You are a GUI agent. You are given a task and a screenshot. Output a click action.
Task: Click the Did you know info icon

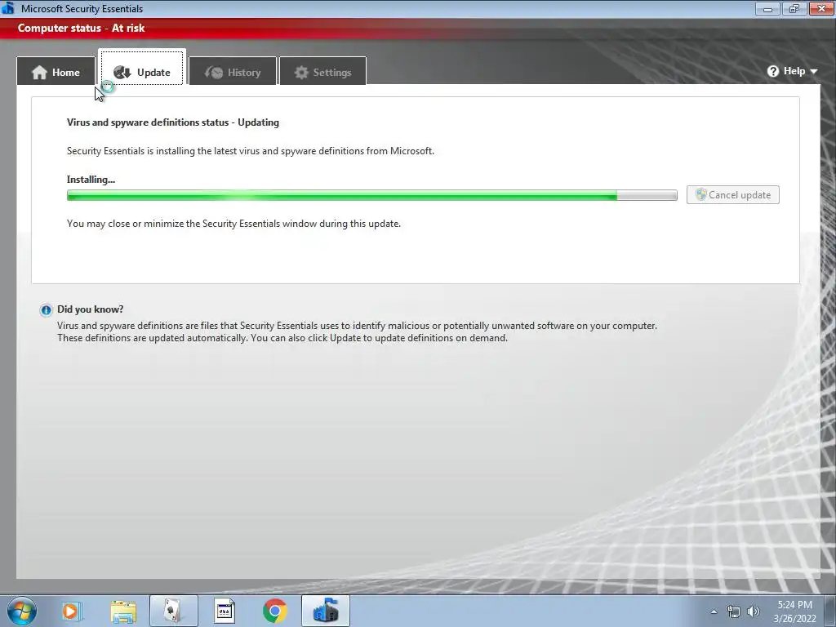pyautogui.click(x=46, y=309)
